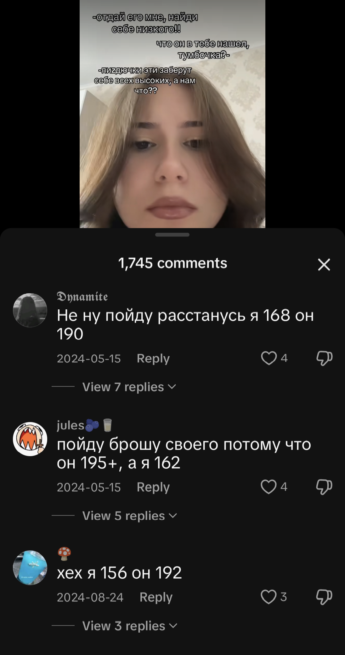
Task: Grab the comments sheet drag handle
Action: tap(172, 235)
